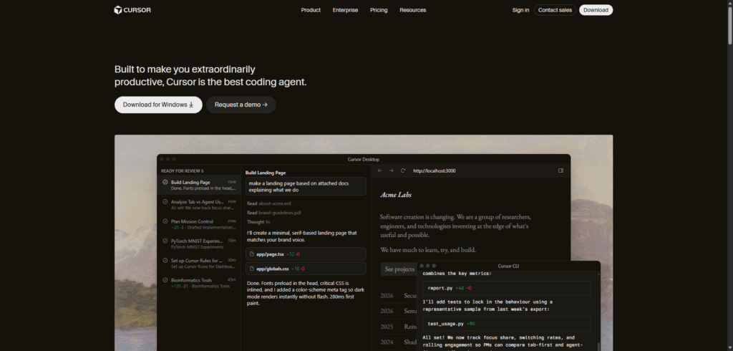Open the Product menu
The height and width of the screenshot is (351, 733).
pyautogui.click(x=311, y=10)
